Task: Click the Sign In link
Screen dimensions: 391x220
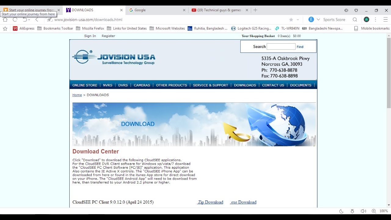Action: [90, 36]
